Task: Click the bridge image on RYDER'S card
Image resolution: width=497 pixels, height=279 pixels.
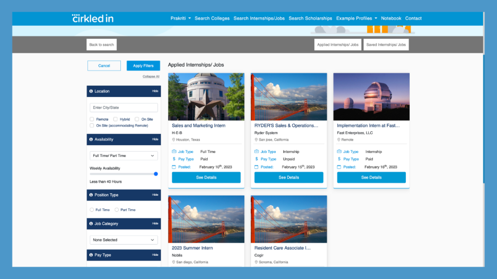Action: click(289, 97)
